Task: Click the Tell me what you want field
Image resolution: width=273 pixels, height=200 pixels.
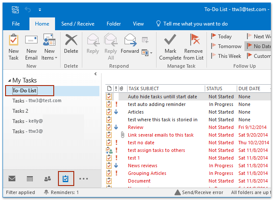Action: click(192, 24)
